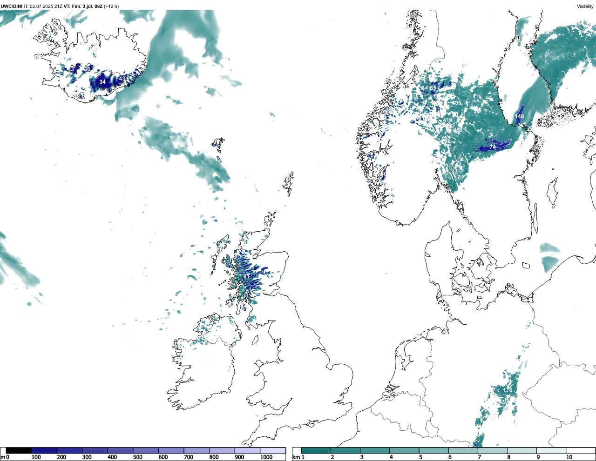The height and width of the screenshot is (461, 596).
Task: Pick the 5–6 km legend color block
Action: click(433, 450)
